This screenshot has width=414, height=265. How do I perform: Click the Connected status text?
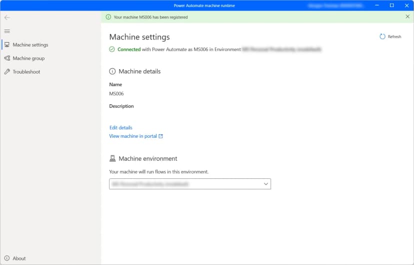point(129,49)
